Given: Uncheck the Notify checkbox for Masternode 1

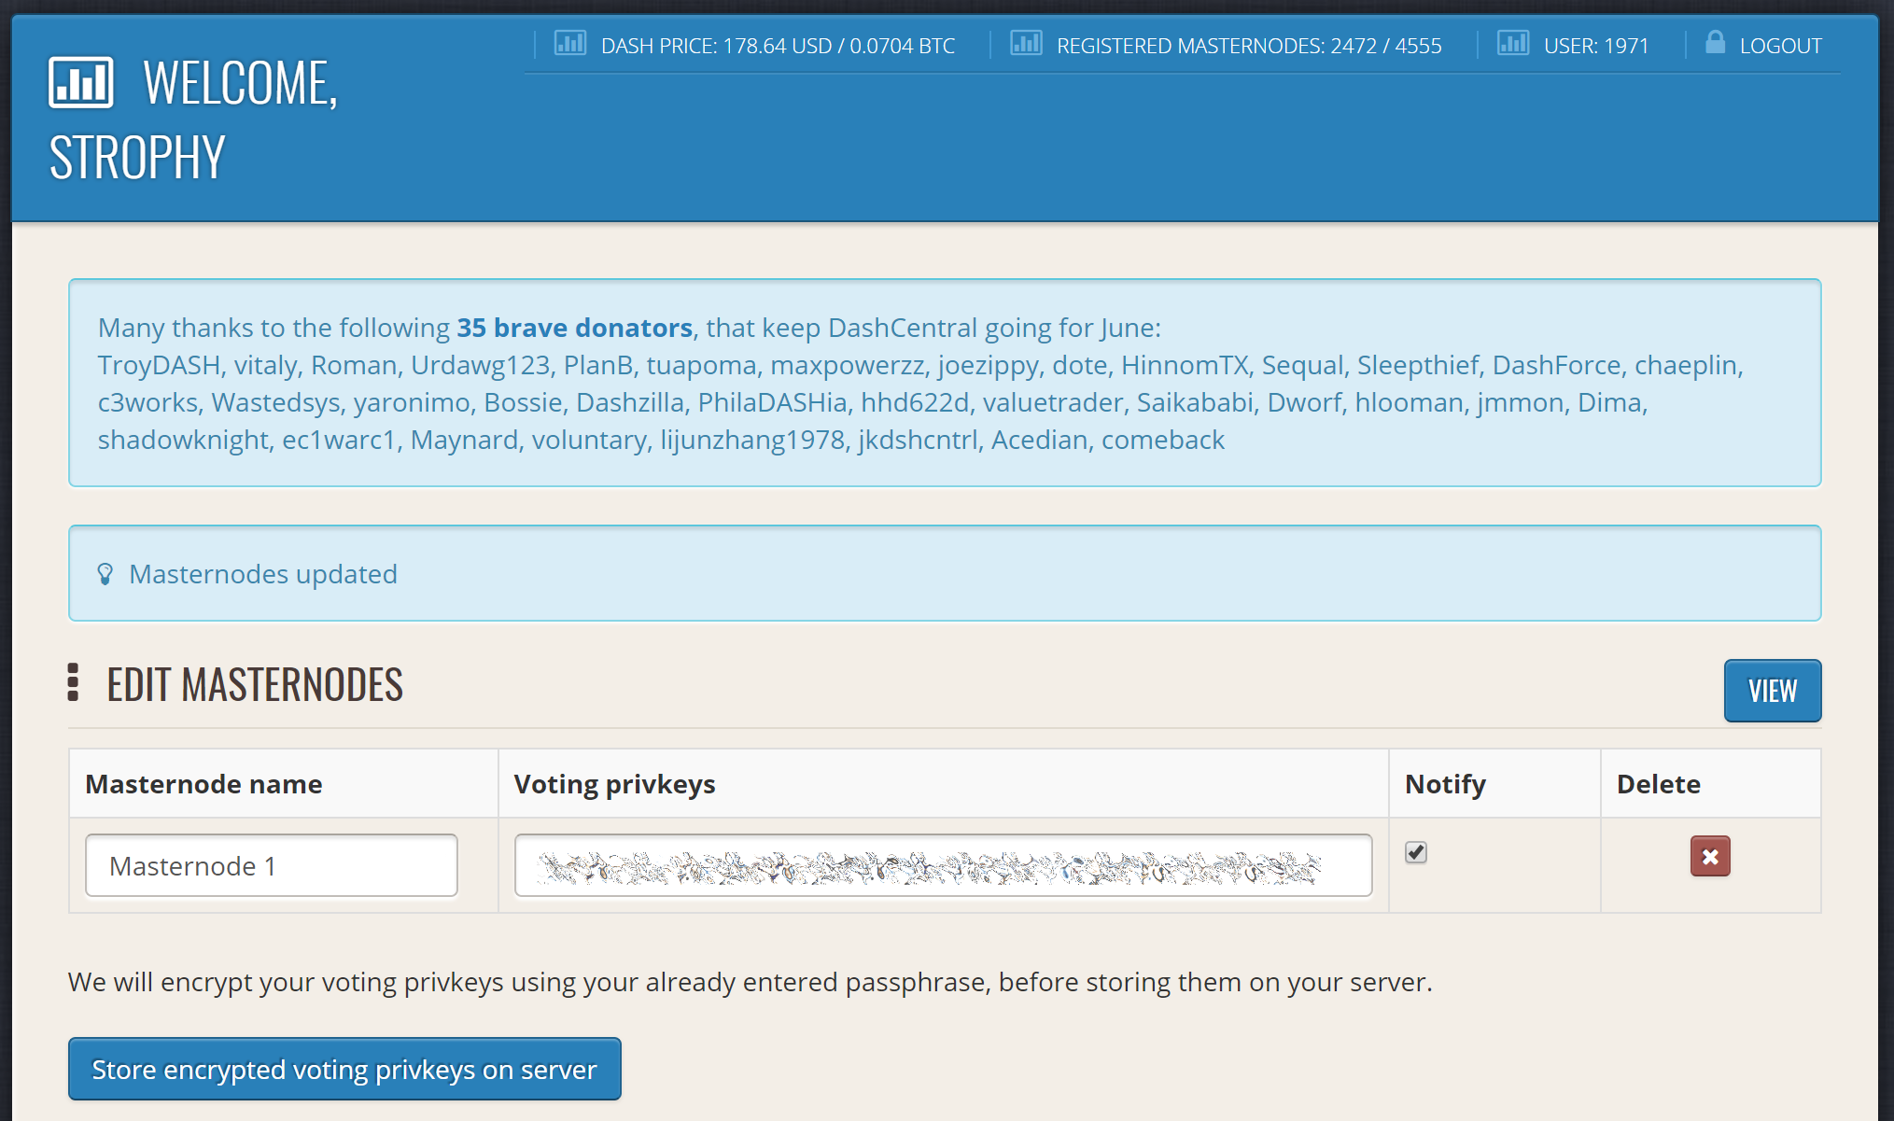Looking at the screenshot, I should click(1415, 852).
